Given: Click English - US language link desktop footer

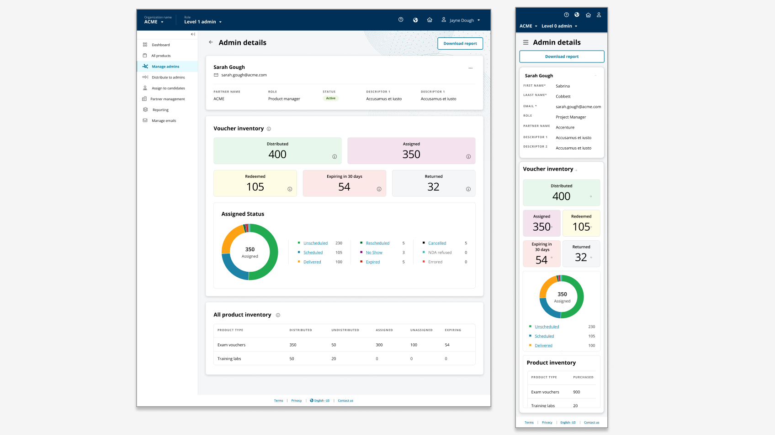Looking at the screenshot, I should pyautogui.click(x=319, y=401).
